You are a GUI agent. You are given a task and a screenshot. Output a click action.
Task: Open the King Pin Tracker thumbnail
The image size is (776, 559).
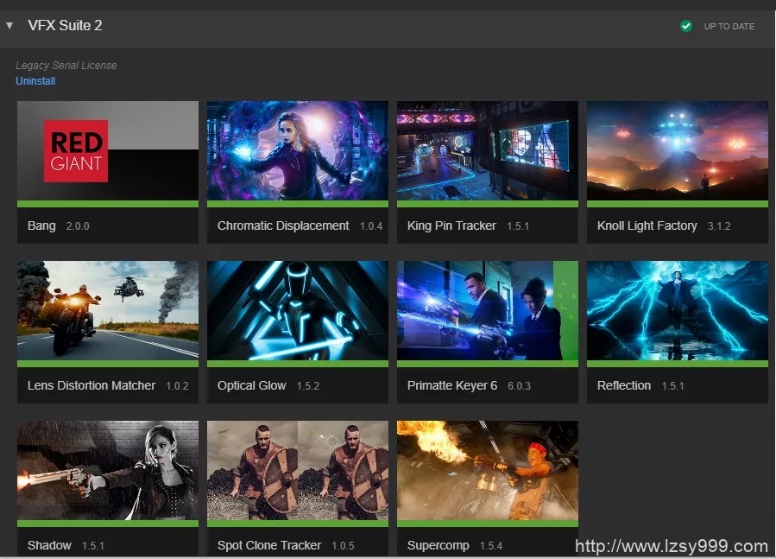[487, 151]
